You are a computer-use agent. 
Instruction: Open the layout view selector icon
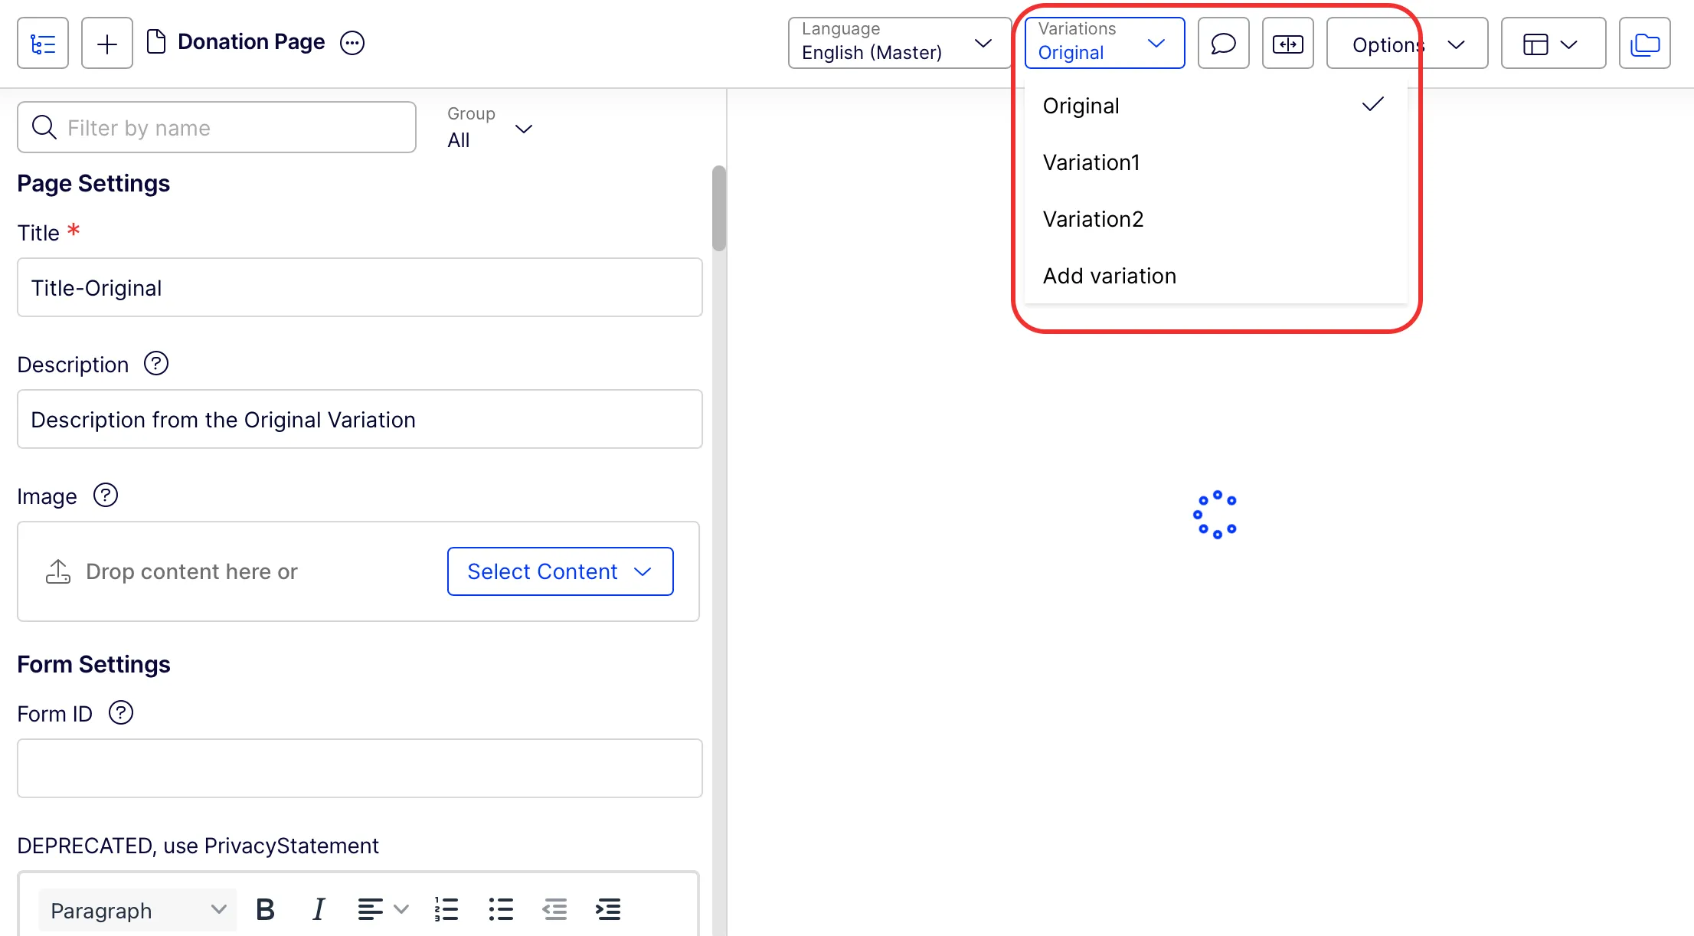click(1553, 44)
